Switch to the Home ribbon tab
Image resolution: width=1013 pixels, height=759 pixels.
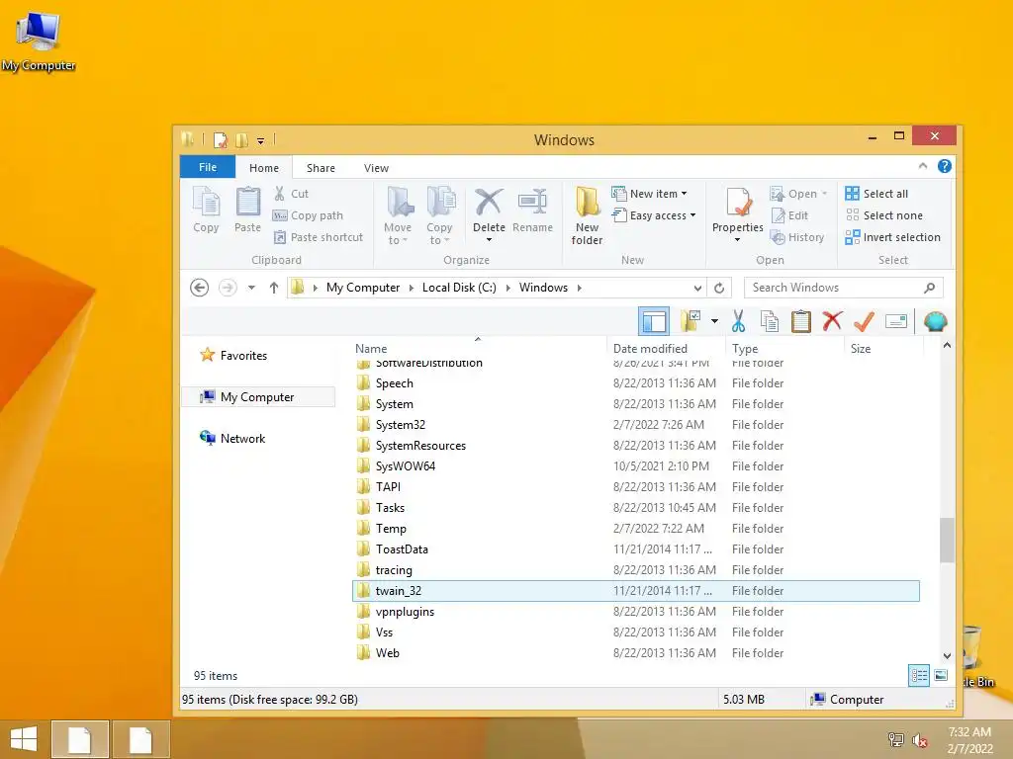(263, 168)
